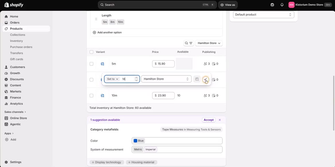Add the Housing material metafield
The image size is (335, 167).
click(x=141, y=162)
